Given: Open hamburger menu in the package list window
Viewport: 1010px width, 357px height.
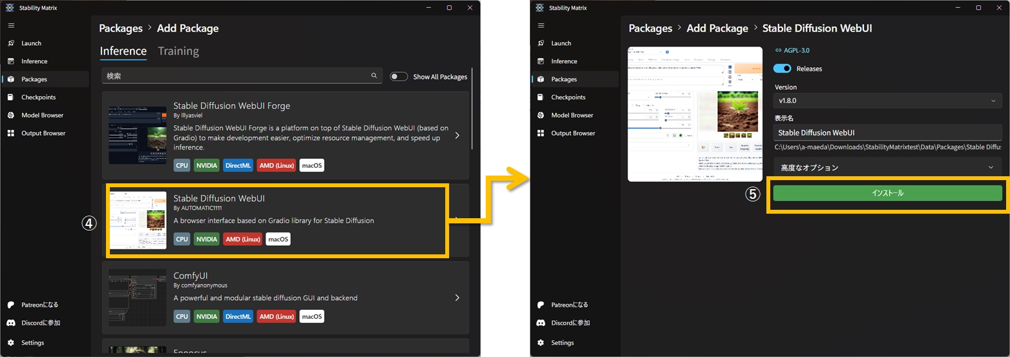Looking at the screenshot, I should pos(11,25).
